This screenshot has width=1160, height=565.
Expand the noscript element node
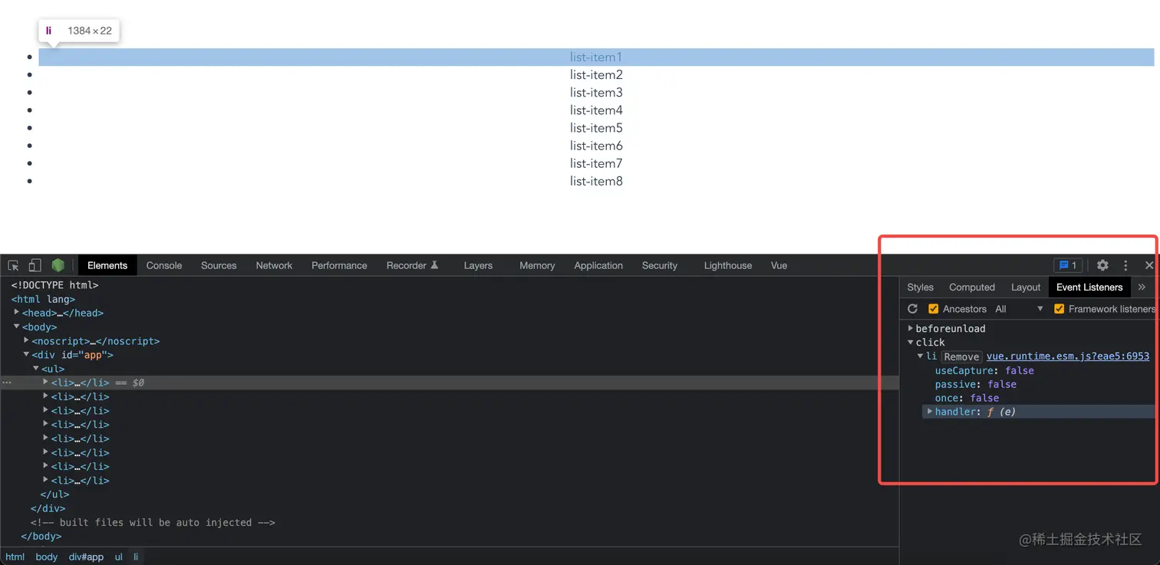(27, 340)
